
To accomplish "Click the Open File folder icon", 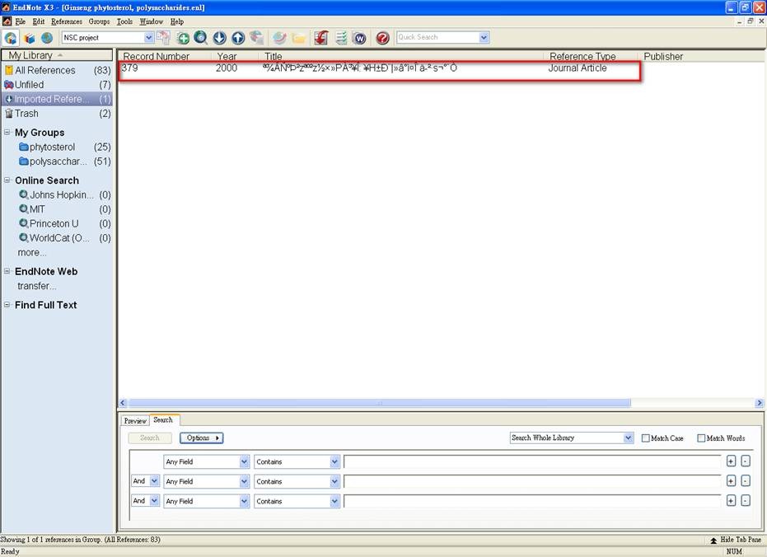I will (298, 38).
